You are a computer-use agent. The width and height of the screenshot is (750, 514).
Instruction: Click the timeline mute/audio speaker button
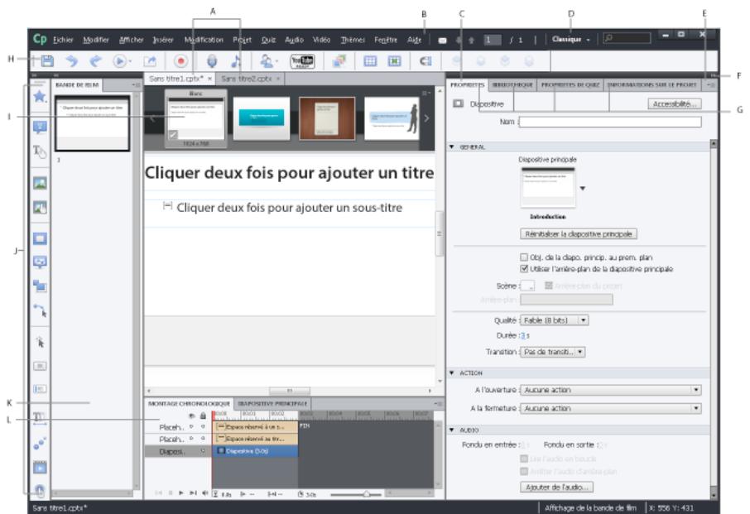pos(205,493)
